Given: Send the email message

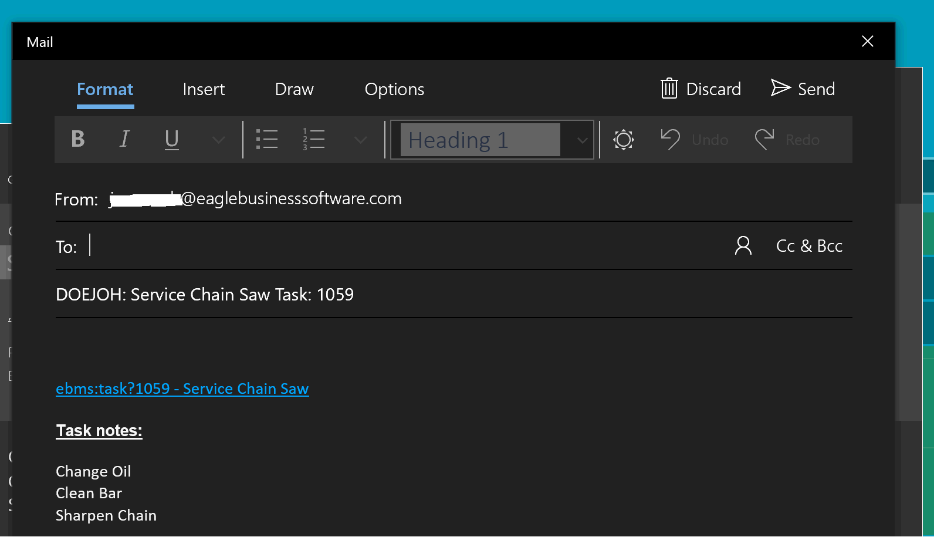Looking at the screenshot, I should pyautogui.click(x=803, y=89).
